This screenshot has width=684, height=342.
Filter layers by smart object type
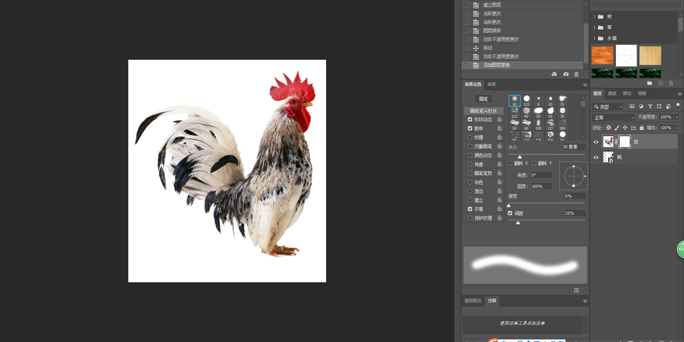pyautogui.click(x=668, y=106)
